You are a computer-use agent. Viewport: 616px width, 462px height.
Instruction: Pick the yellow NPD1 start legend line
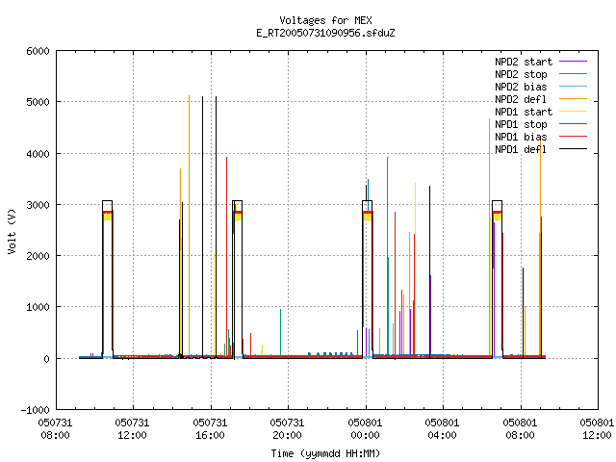[x=573, y=112]
